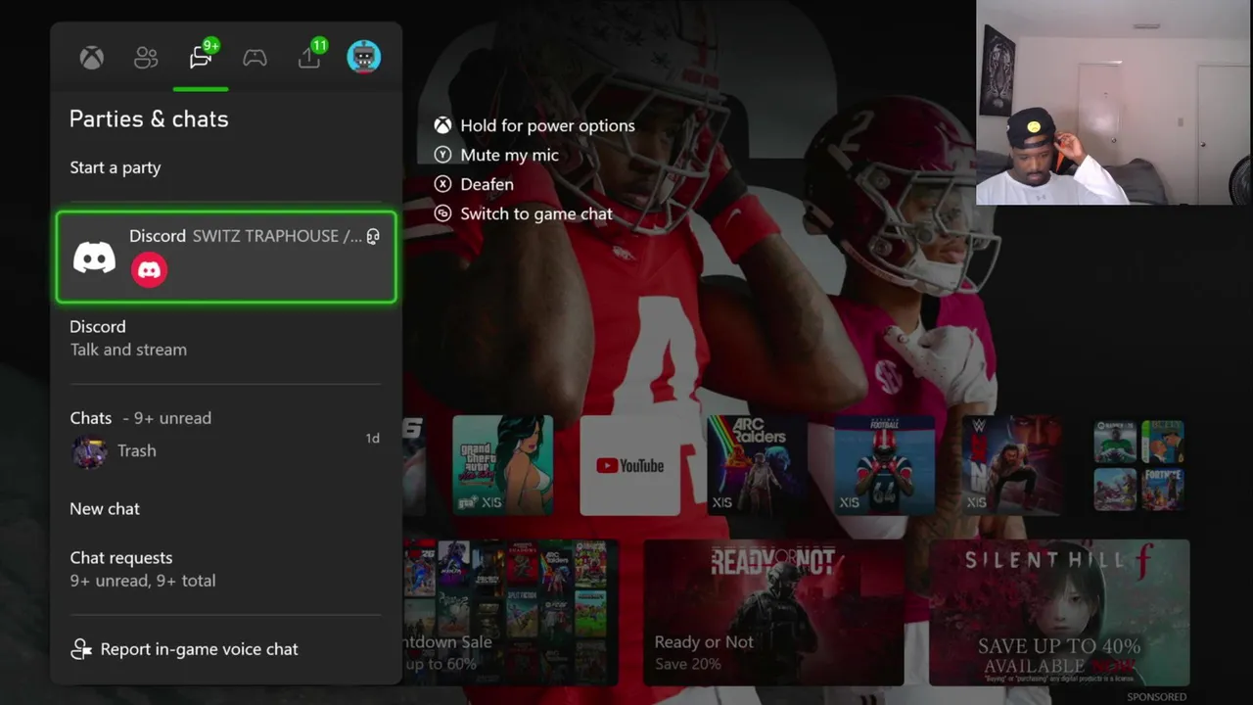
Task: Click the Chats 9+ unread heading
Action: 140,418
